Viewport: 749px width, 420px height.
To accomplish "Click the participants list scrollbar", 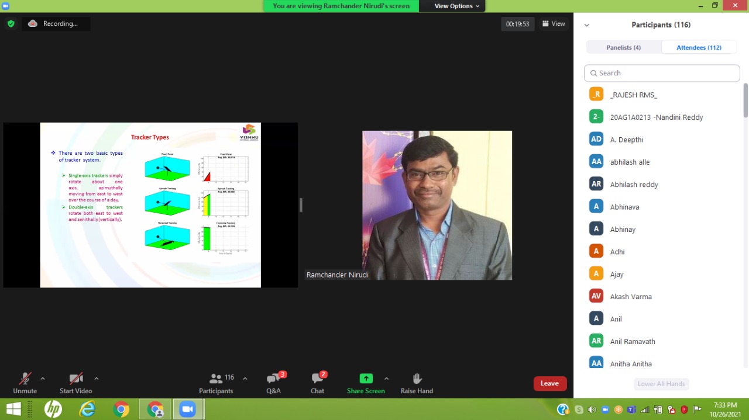I will click(x=745, y=100).
